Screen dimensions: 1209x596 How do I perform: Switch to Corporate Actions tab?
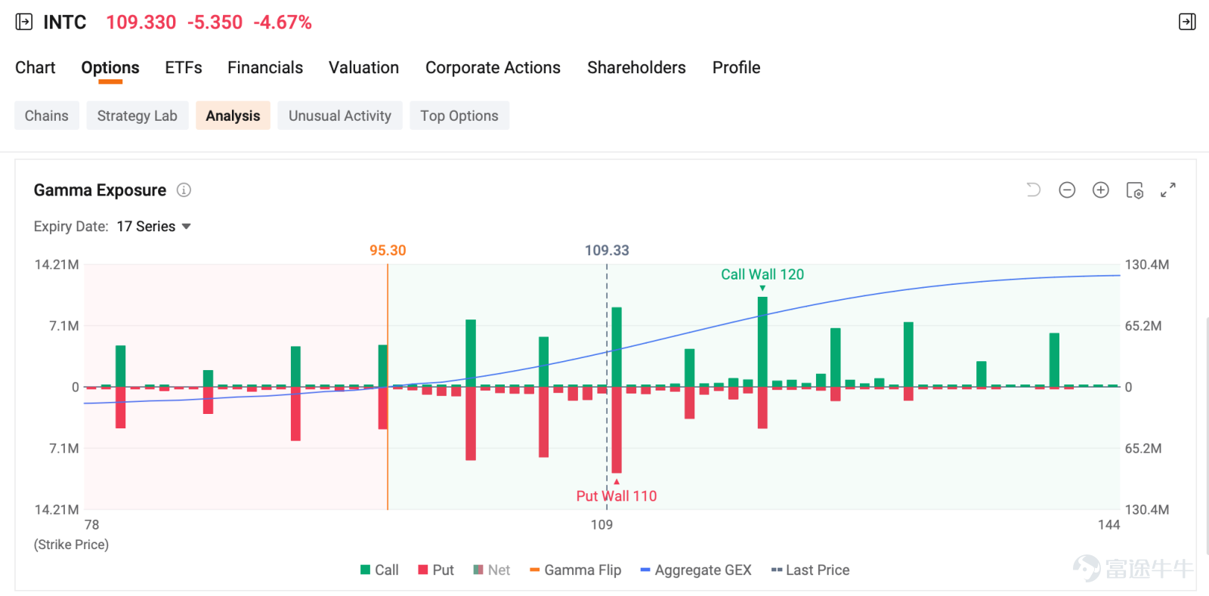[x=493, y=68]
